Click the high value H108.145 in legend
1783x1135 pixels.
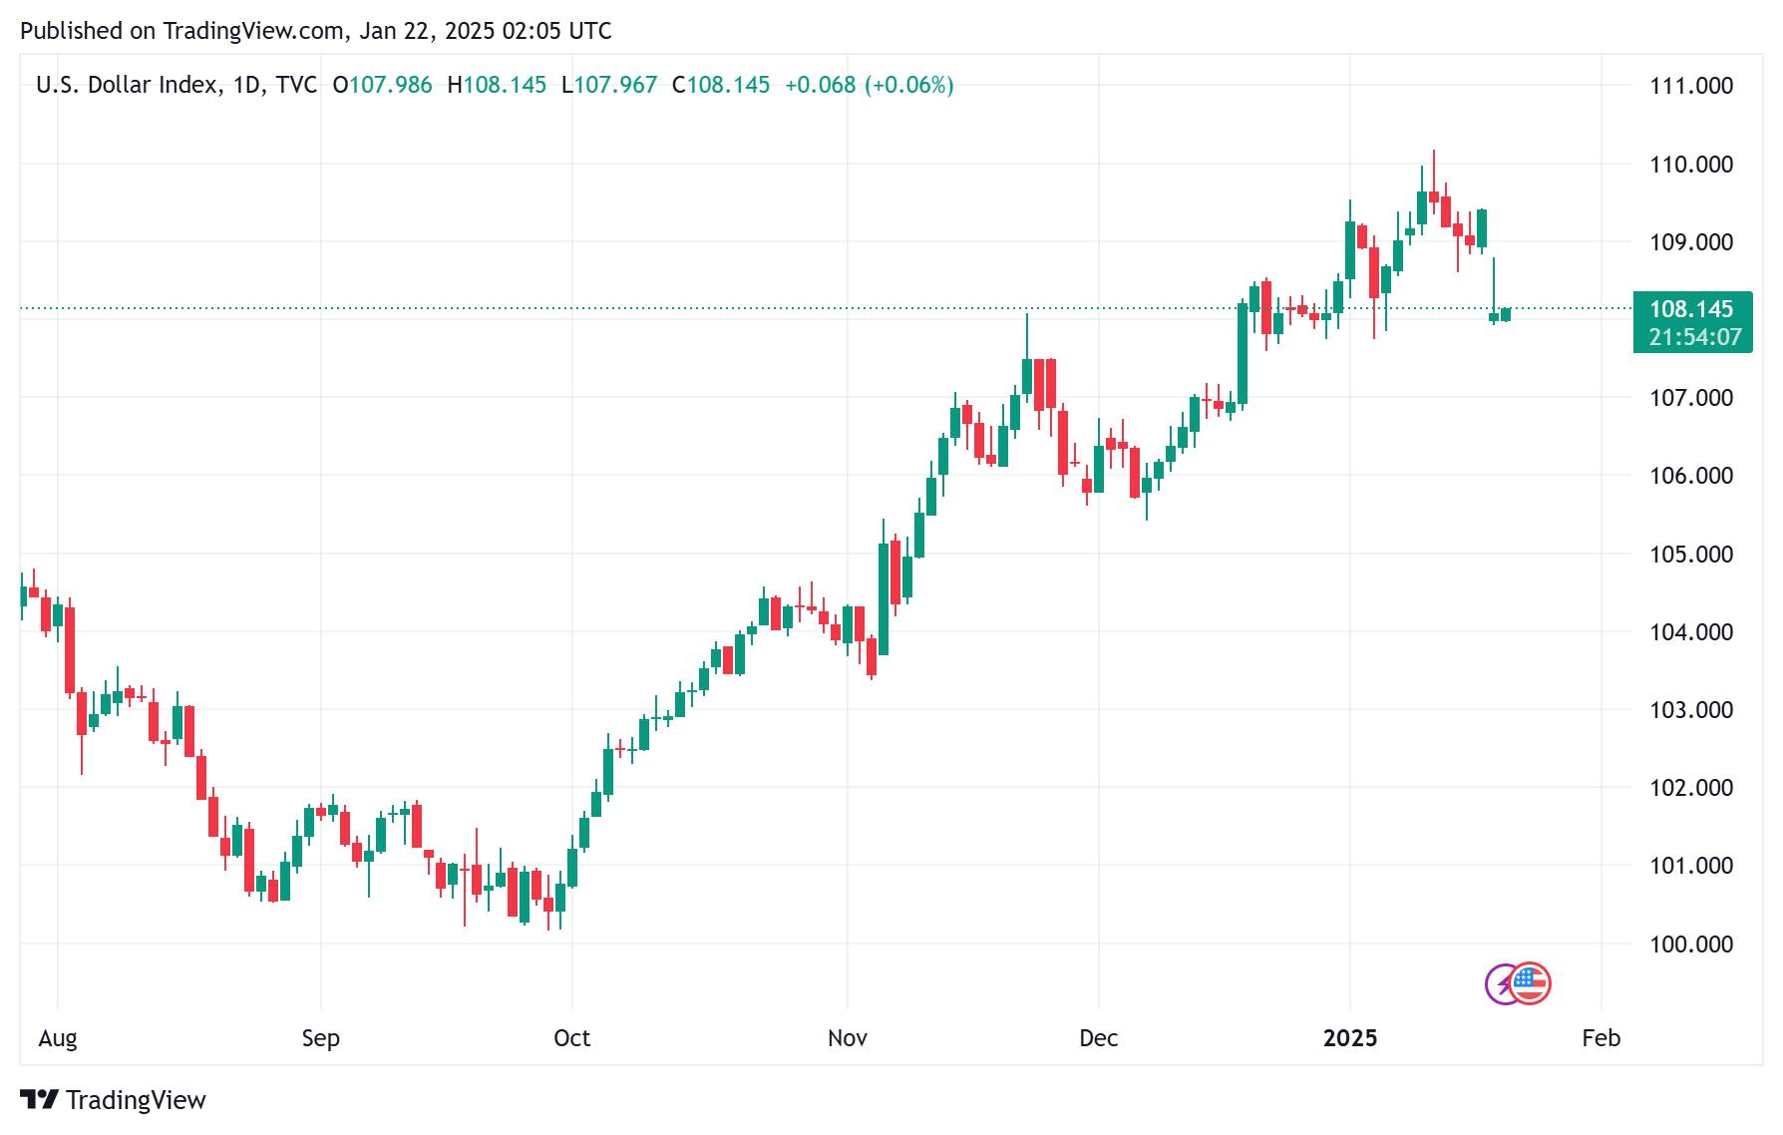click(497, 85)
